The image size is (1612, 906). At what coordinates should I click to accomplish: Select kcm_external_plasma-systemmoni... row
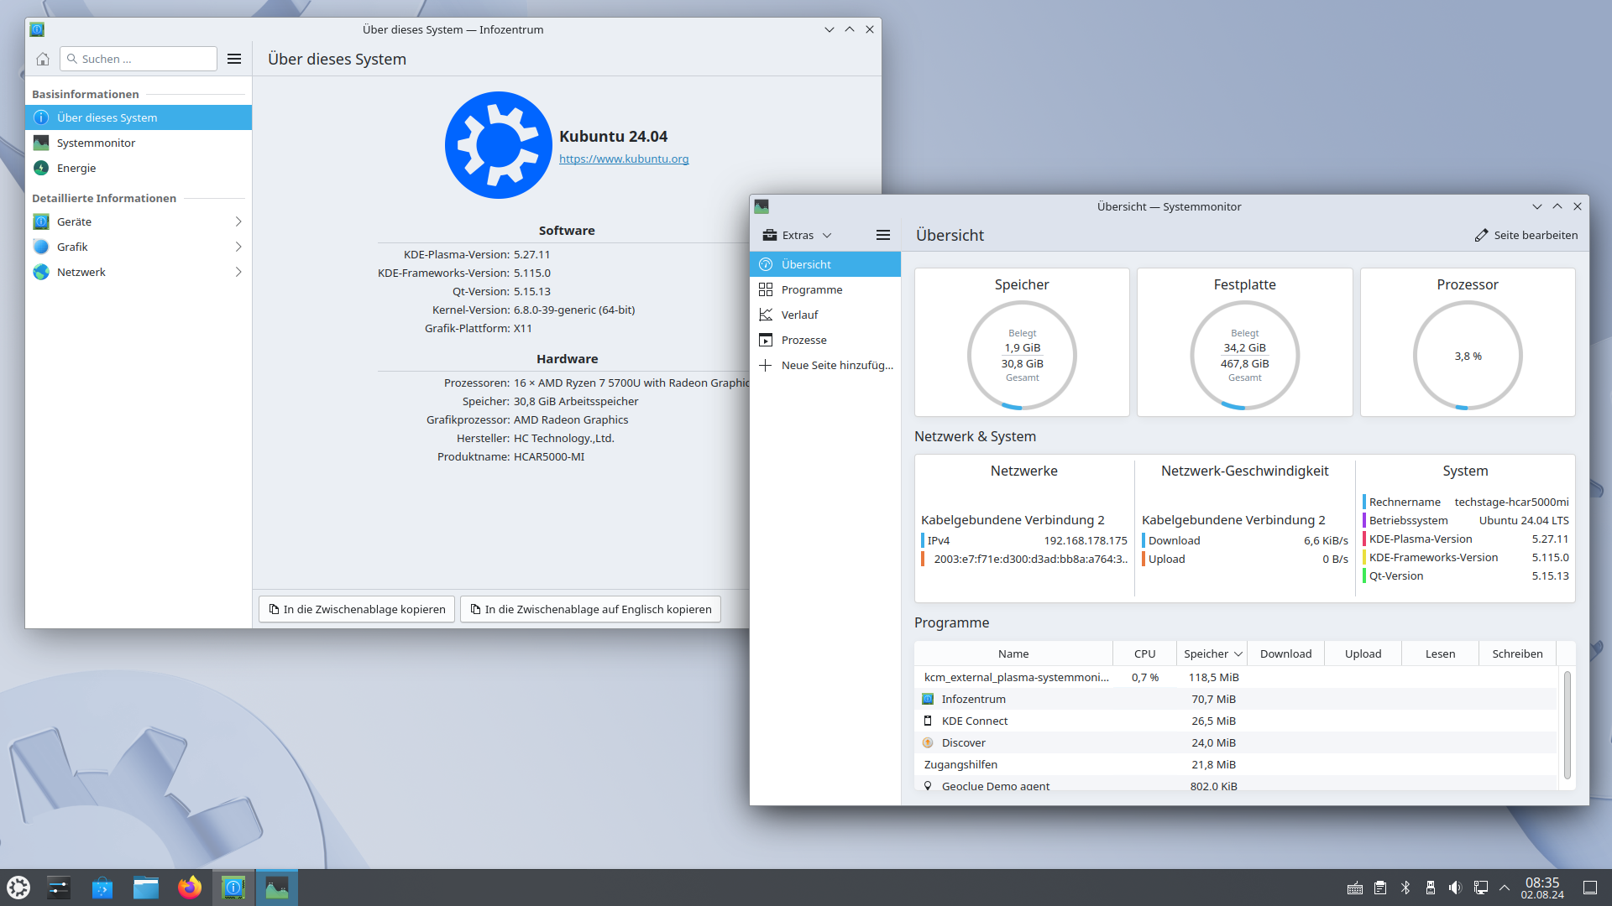[x=1236, y=677]
